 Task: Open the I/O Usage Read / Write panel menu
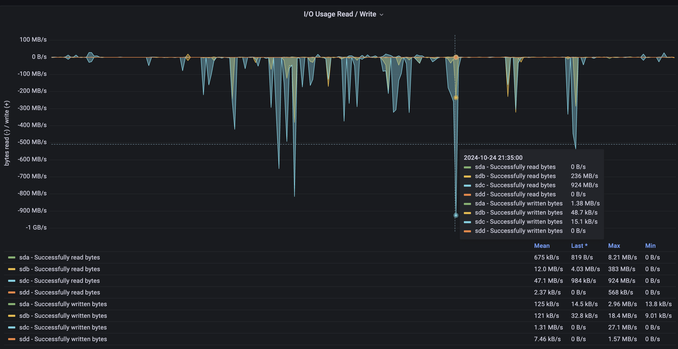click(x=340, y=14)
